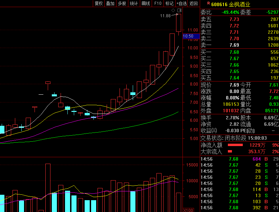Viewport: 279px width, 212px height.
Task: Click the 卖一 ask price 7.69 row
Action: pos(239,45)
